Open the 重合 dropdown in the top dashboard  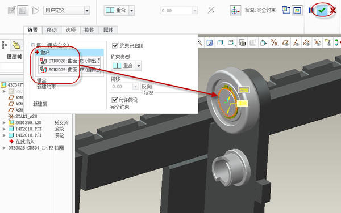(132, 10)
